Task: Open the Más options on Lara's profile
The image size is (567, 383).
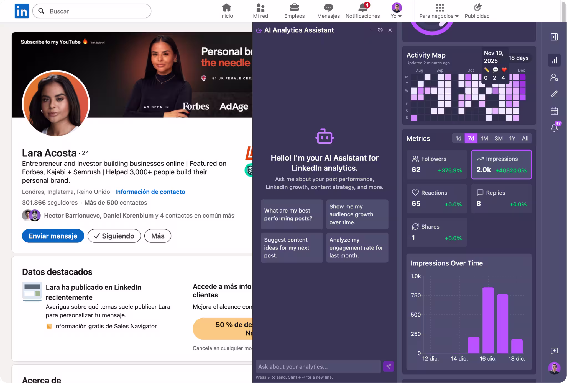Action: [x=157, y=236]
